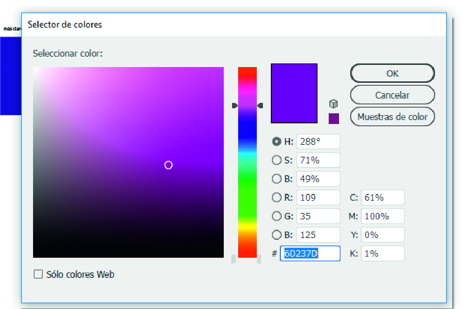Click the large new color preview swatch
This screenshot has height=309, width=463.
pos(294,93)
